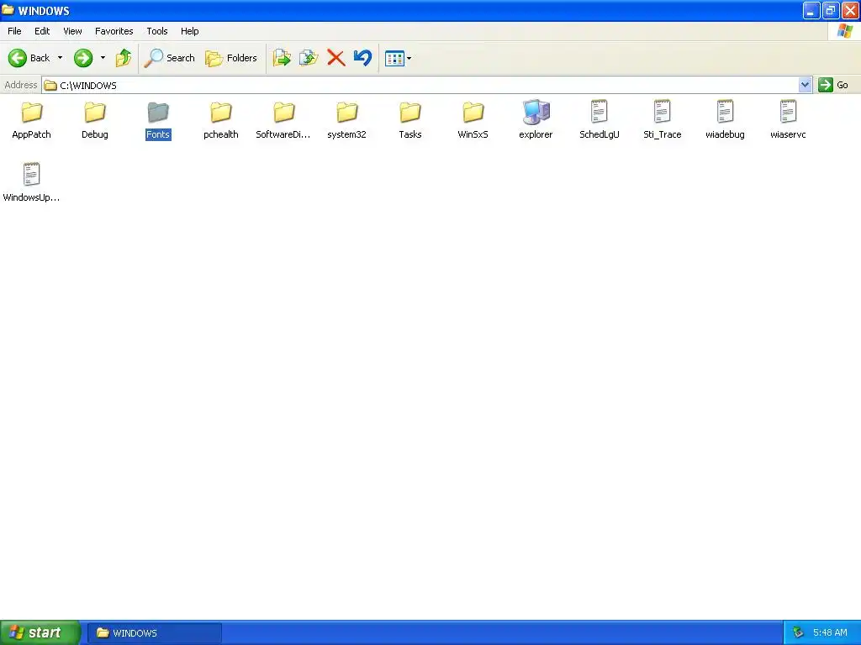Select the Tasks folder icon
This screenshot has width=861, height=645.
[x=410, y=113]
